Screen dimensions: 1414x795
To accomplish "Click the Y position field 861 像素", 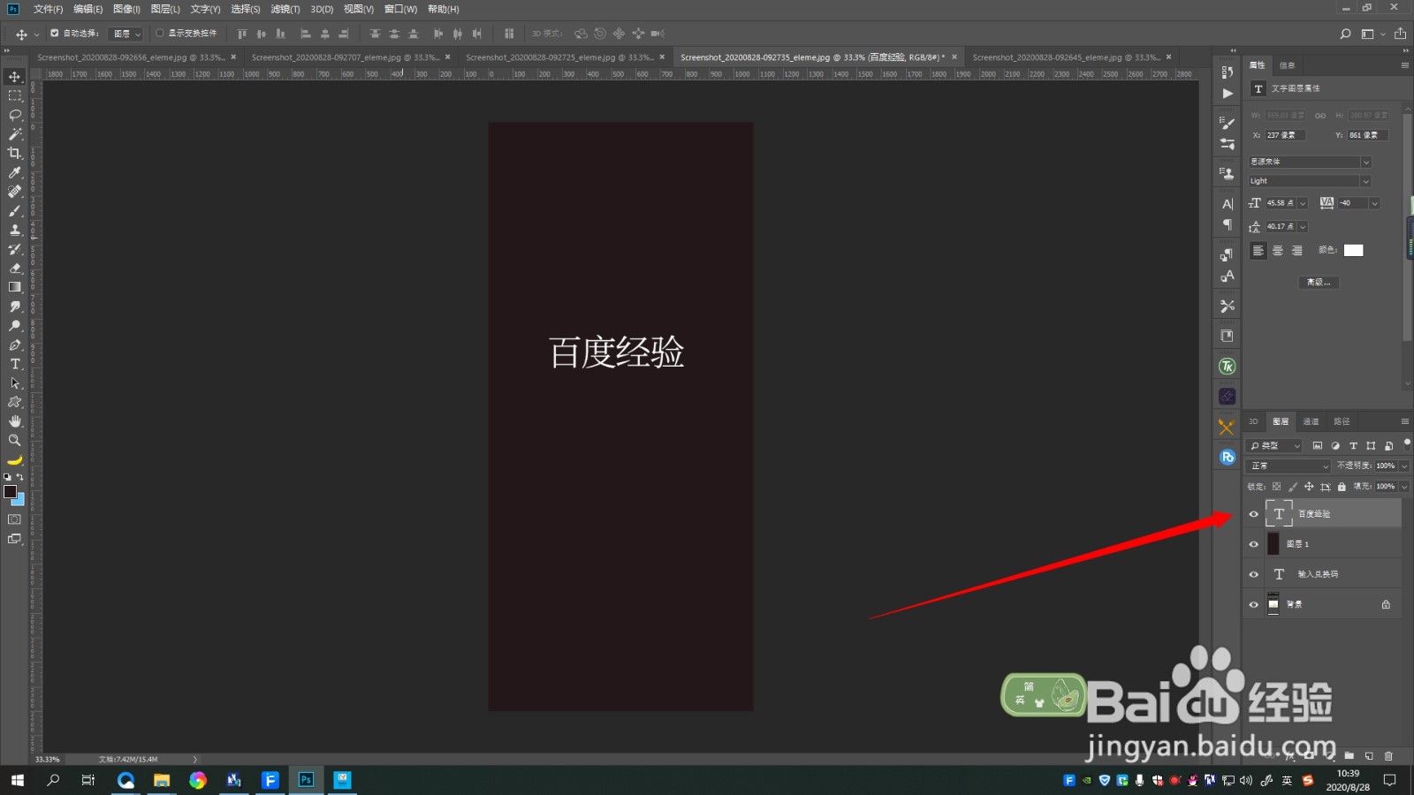I will tap(1368, 135).
